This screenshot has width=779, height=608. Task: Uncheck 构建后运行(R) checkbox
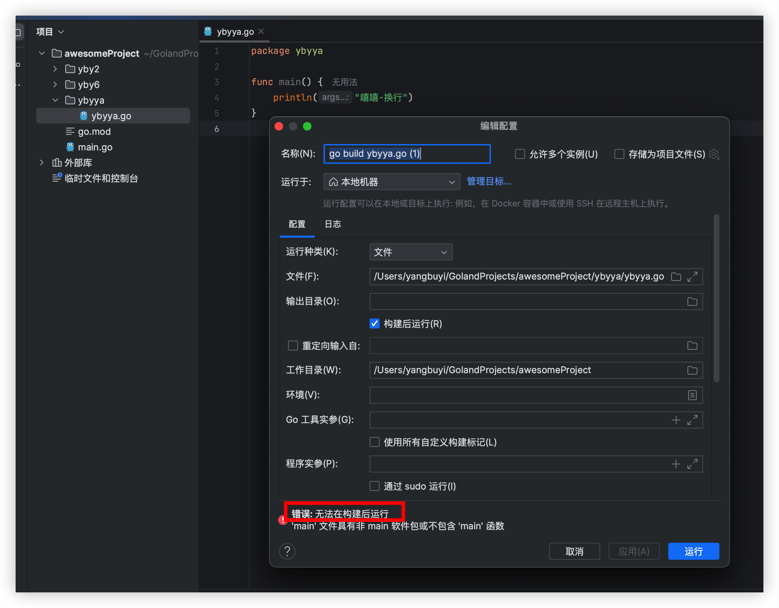pos(375,324)
